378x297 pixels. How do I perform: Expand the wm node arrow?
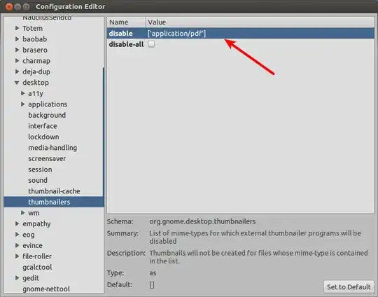coord(22,213)
